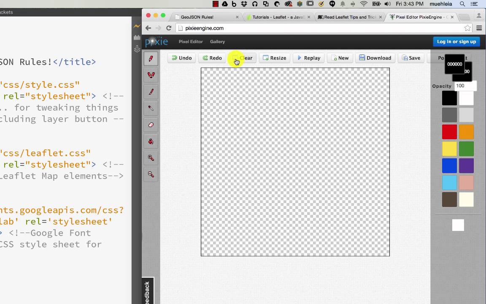Image resolution: width=486 pixels, height=304 pixels.
Task: Select the paint bucket fill tool
Action: pyautogui.click(x=151, y=141)
